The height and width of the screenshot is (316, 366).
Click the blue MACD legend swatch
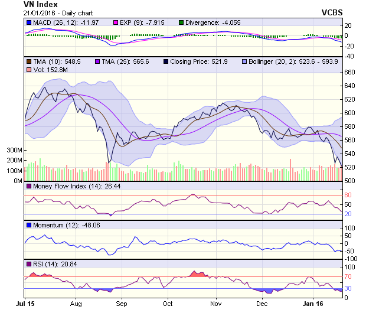pos(28,23)
